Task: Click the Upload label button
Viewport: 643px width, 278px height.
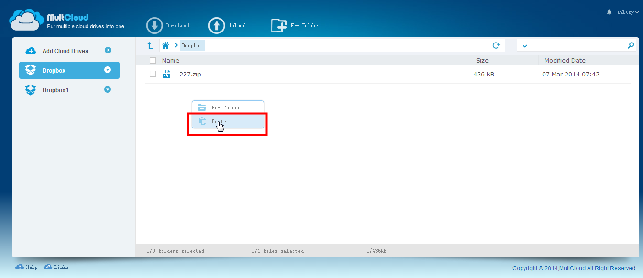Action: (x=237, y=26)
